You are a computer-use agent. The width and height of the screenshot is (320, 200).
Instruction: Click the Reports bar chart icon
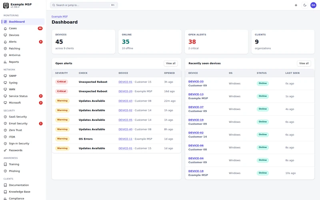(5, 62)
